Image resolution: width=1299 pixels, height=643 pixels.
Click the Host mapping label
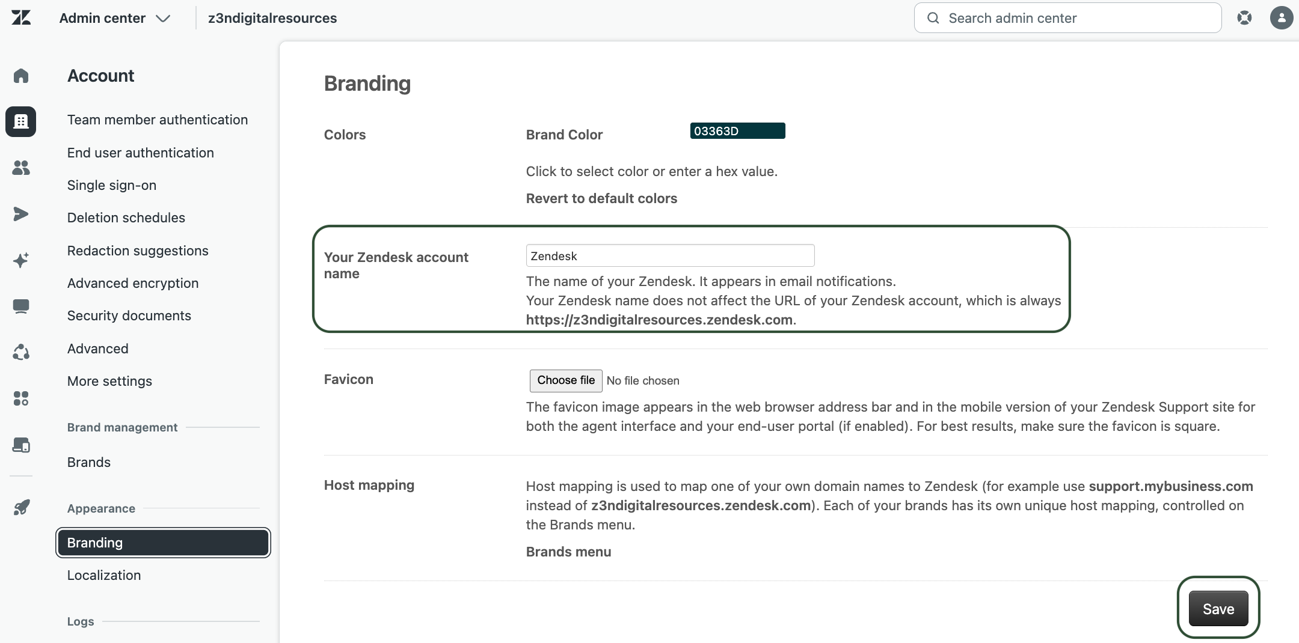[369, 485]
